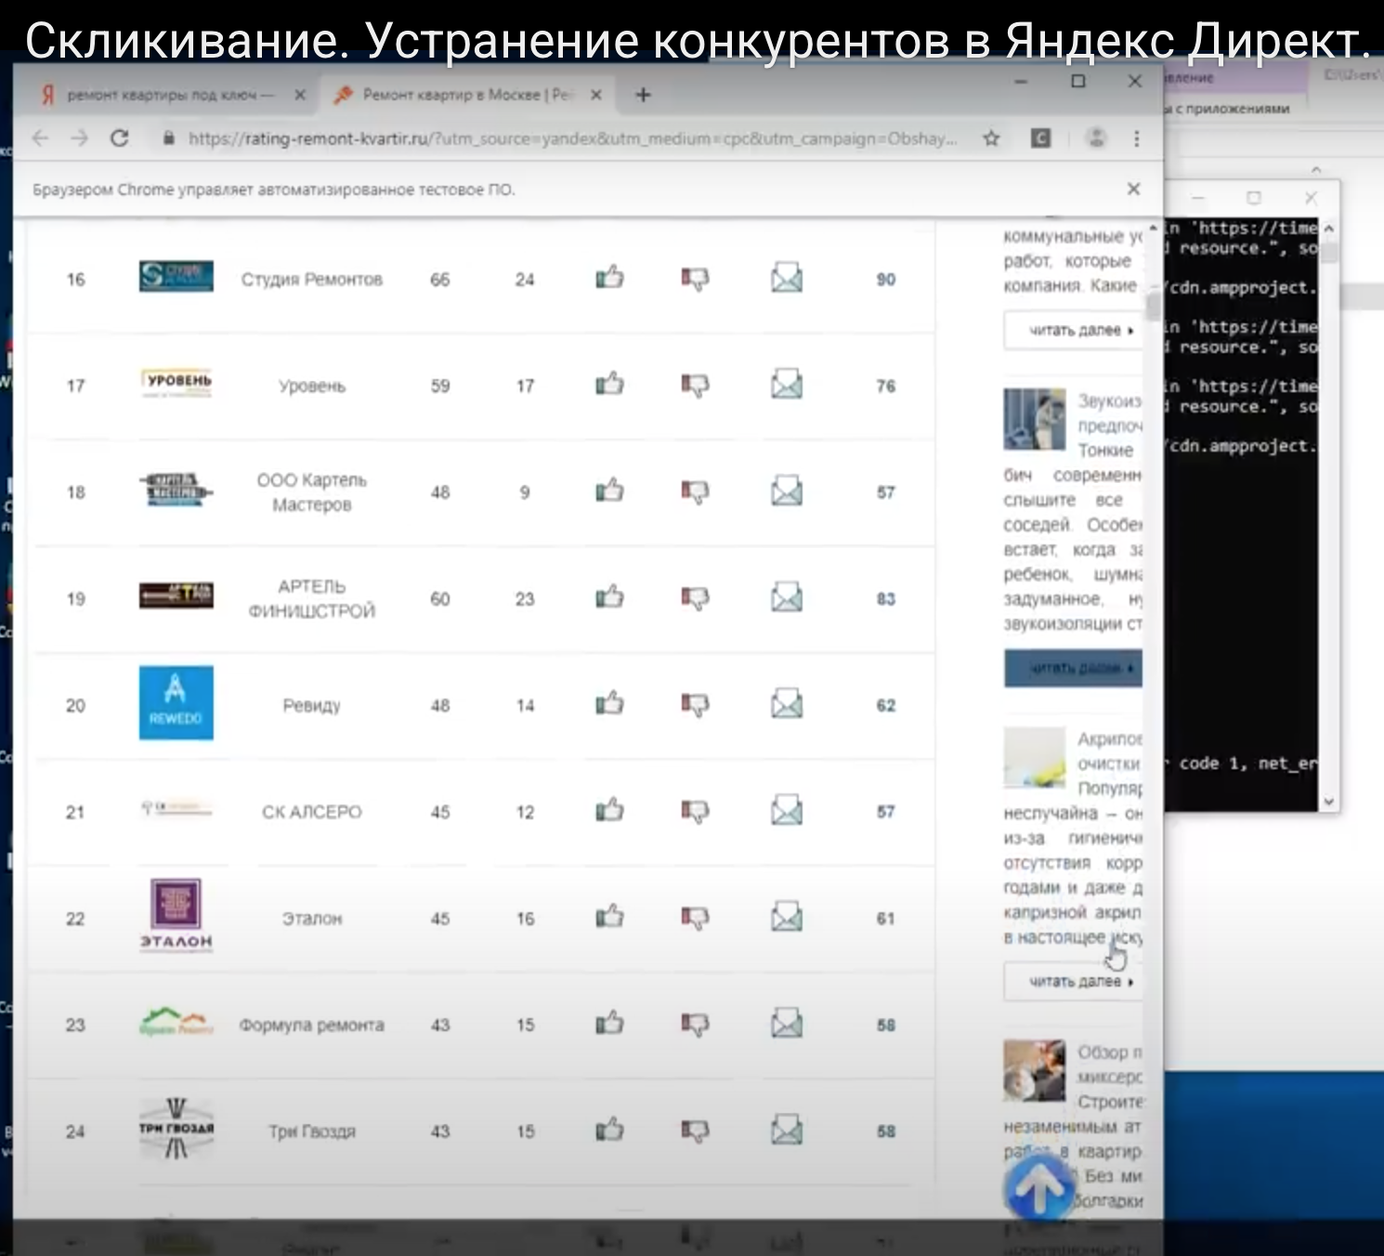Dislike СК АЛСЕРО
This screenshot has height=1256, width=1384.
click(x=695, y=812)
